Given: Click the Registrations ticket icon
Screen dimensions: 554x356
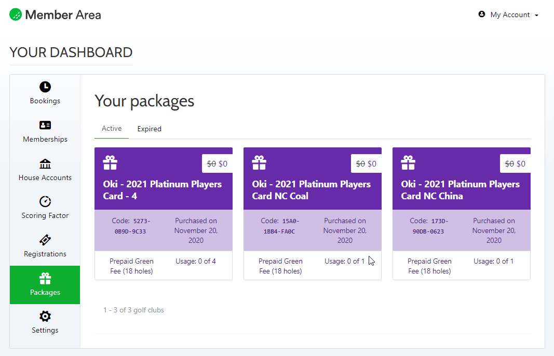Looking at the screenshot, I should click(x=45, y=240).
